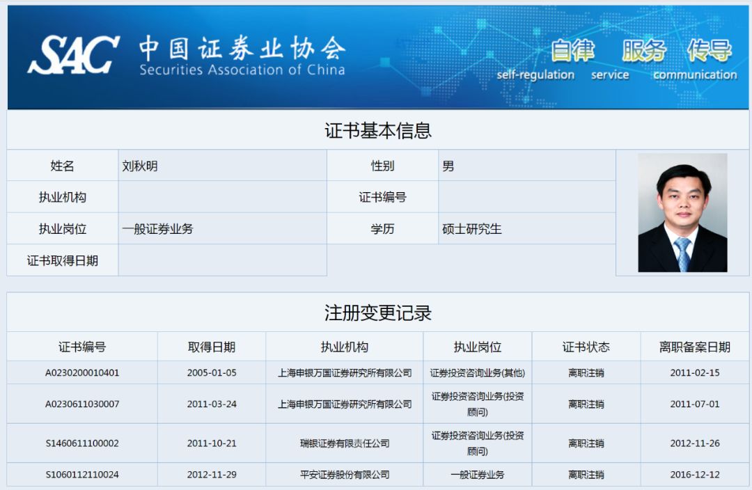Click the 证书状态 column header
Viewport: 752px width, 490px height.
point(586,347)
